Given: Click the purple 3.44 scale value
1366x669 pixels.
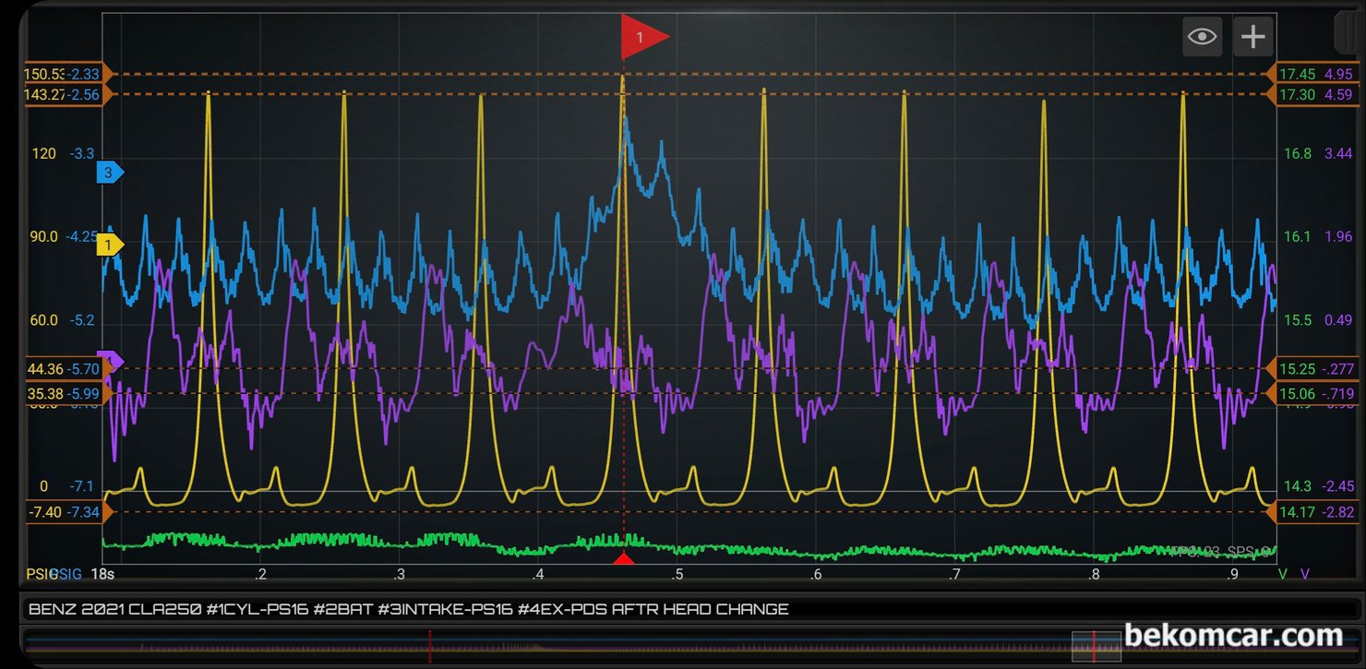Looking at the screenshot, I should pos(1338,153).
